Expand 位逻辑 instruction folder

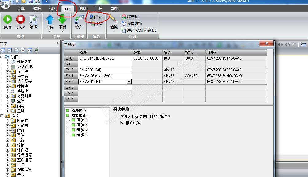(x=7, y=125)
